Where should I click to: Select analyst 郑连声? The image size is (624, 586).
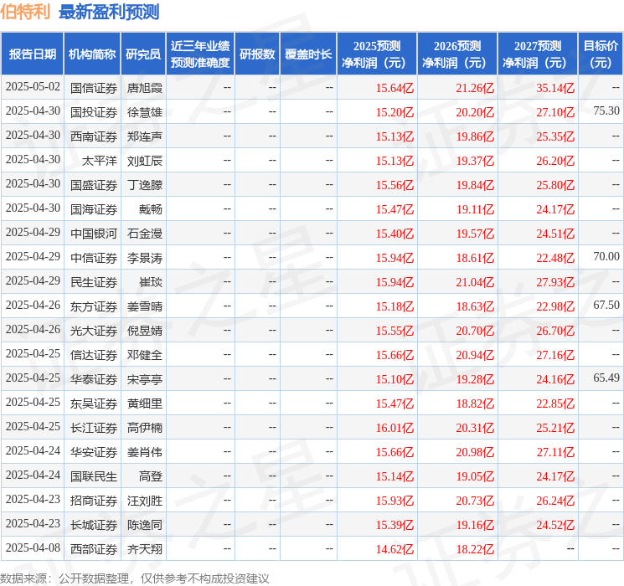click(x=145, y=136)
